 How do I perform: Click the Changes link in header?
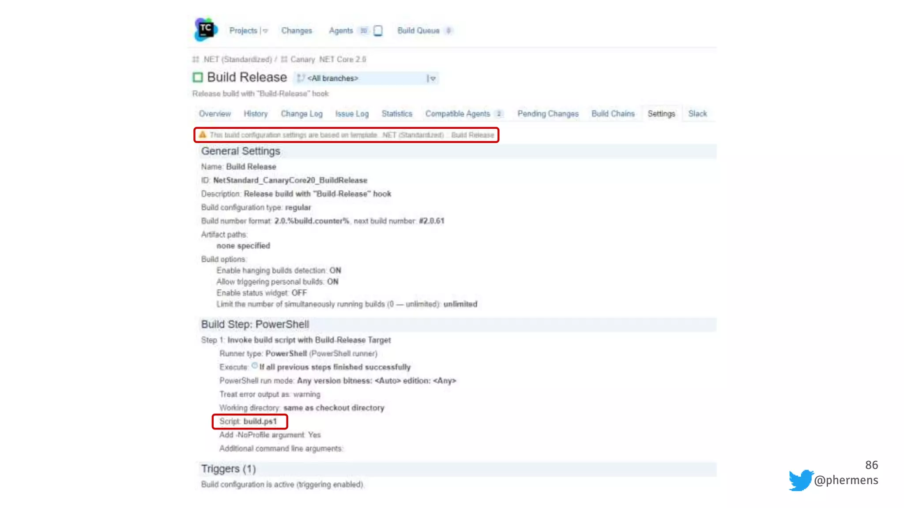pos(297,30)
